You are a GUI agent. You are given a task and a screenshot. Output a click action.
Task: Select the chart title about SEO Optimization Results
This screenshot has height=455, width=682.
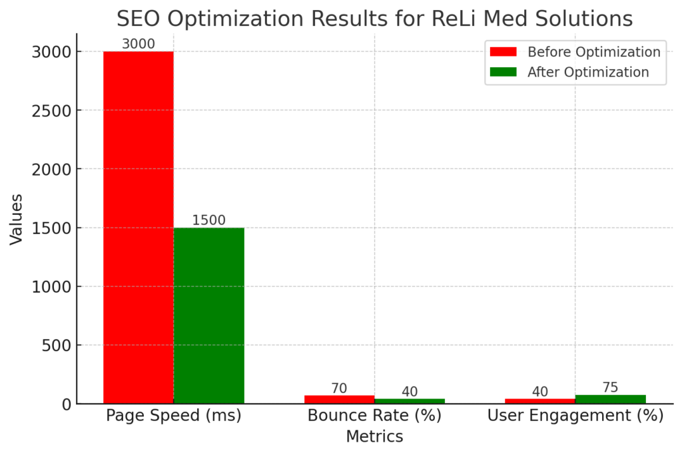(x=374, y=18)
